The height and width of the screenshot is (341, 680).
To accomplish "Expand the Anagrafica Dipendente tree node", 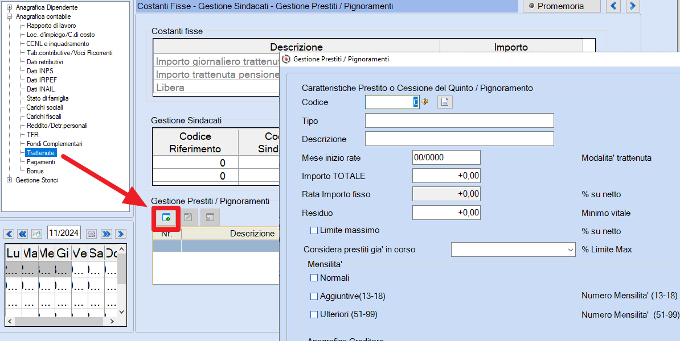I will tap(10, 7).
